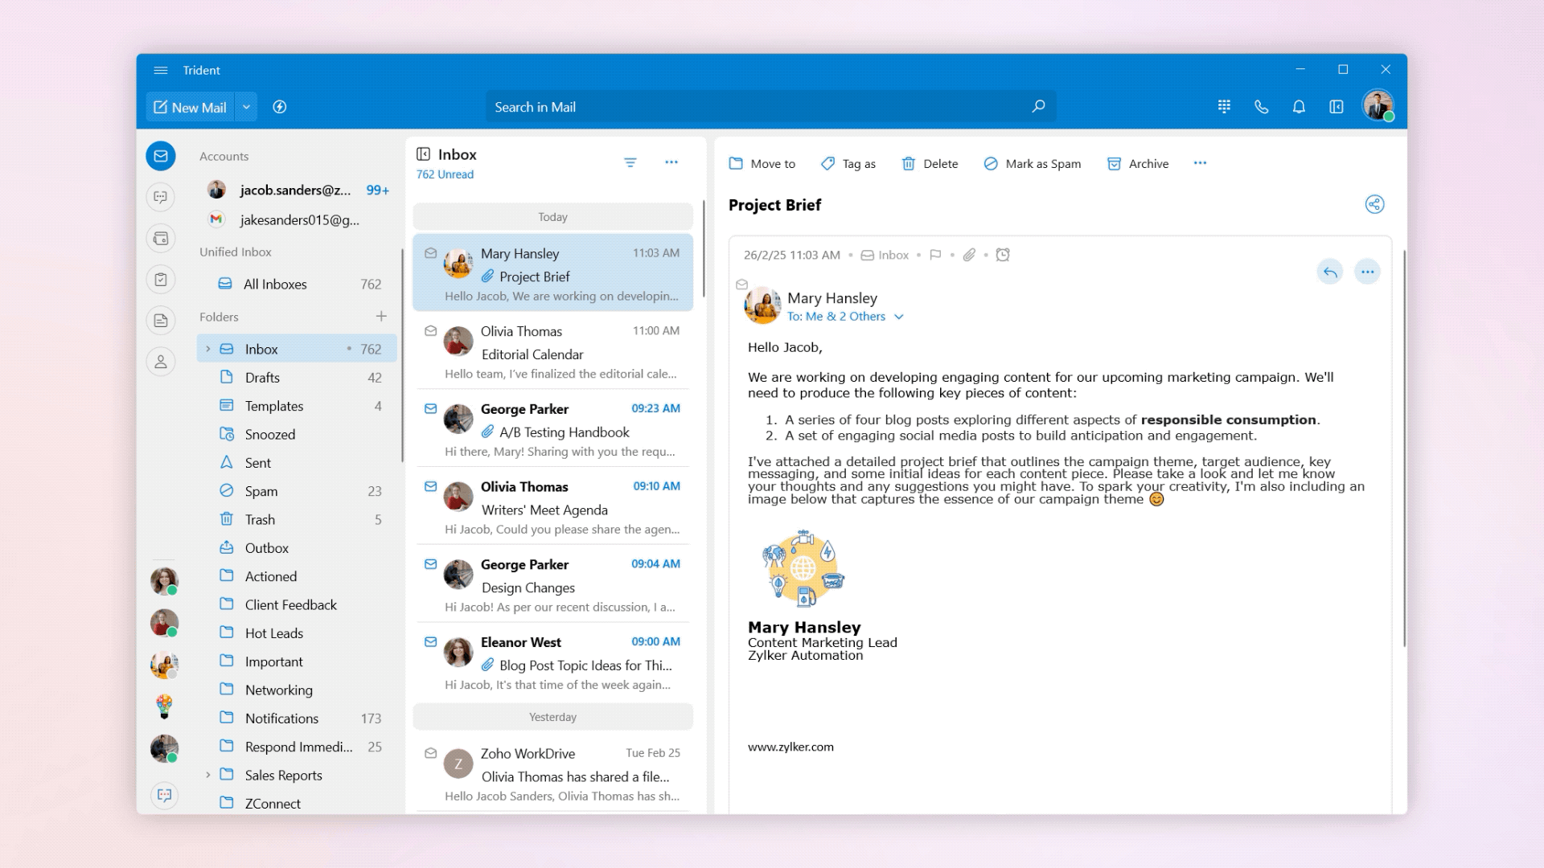Image resolution: width=1544 pixels, height=868 pixels.
Task: Select the Drafts folder
Action: [x=262, y=378]
